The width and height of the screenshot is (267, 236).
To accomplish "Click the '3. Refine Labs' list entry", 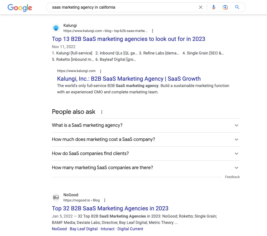I will (159, 53).
